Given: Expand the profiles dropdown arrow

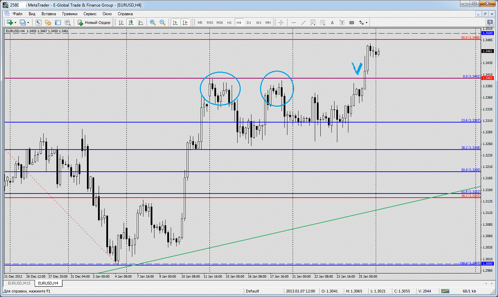Looking at the screenshot, I should click(28, 23).
